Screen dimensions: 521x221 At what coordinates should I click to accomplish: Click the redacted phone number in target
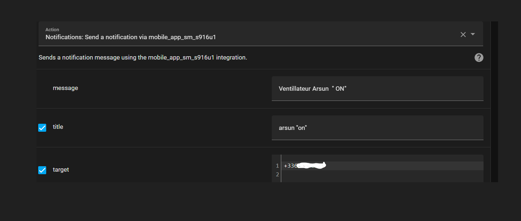tap(311, 166)
